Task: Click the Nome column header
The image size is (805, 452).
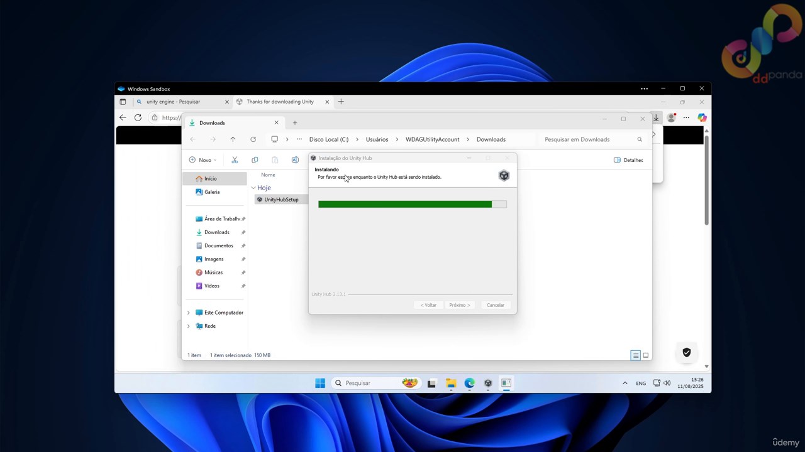Action: point(268,175)
